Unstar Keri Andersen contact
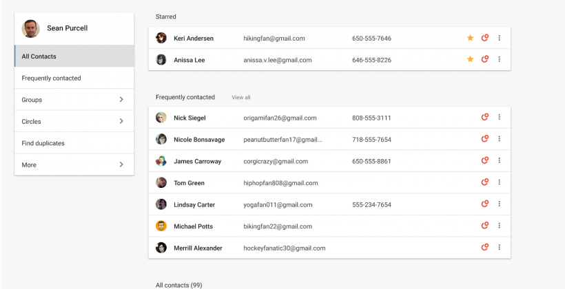Image resolution: width=565 pixels, height=289 pixels. pyautogui.click(x=471, y=39)
